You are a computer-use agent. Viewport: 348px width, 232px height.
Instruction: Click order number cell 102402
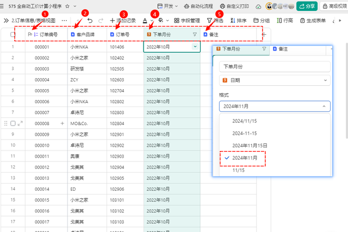126,58
